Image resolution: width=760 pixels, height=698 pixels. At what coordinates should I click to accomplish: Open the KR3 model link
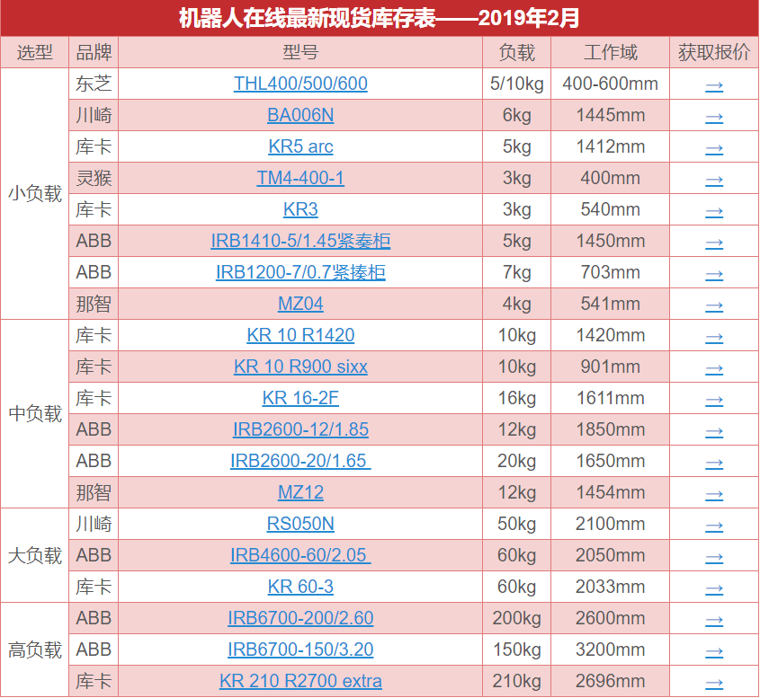[x=300, y=210]
